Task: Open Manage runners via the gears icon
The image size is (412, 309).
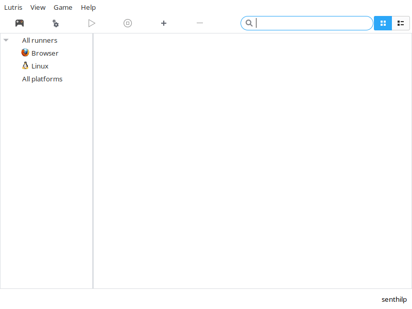Action: click(56, 23)
